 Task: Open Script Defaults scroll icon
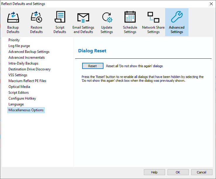click(60, 18)
